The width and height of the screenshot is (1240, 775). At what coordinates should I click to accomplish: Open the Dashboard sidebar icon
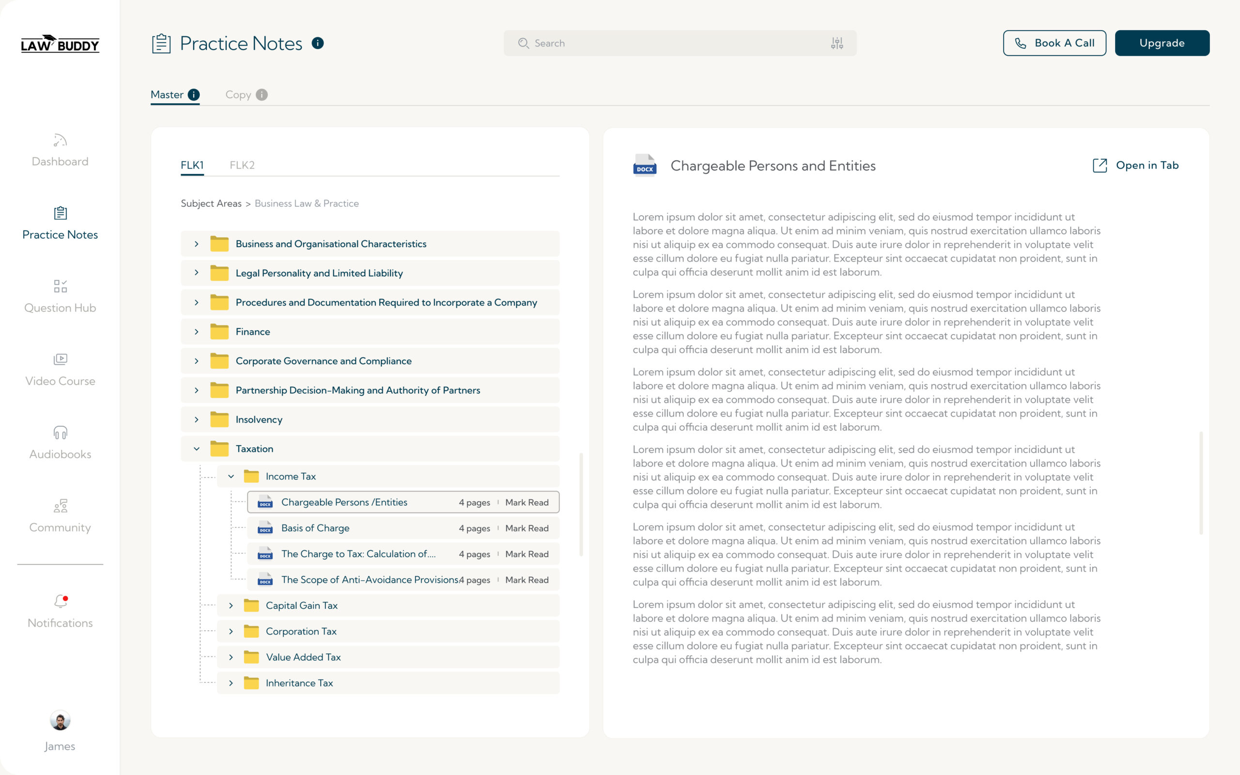click(x=60, y=140)
